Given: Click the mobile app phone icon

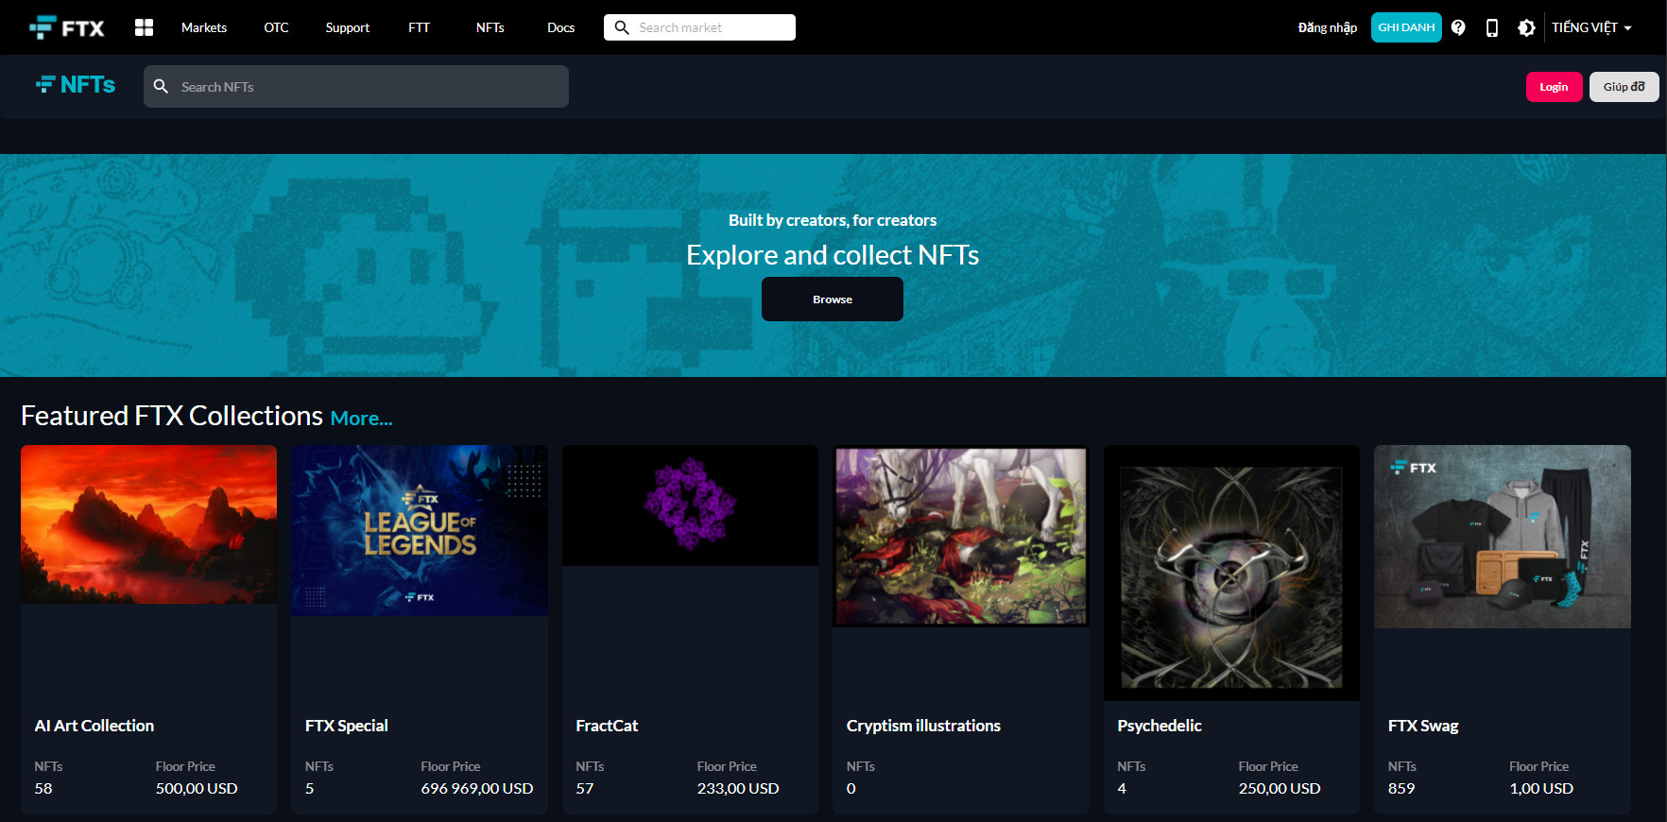Looking at the screenshot, I should pyautogui.click(x=1492, y=27).
